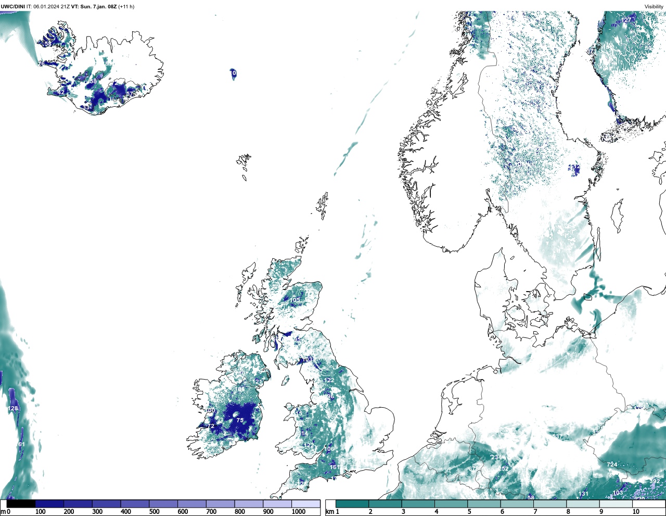Click the 'Visibility' title at top right

point(654,7)
